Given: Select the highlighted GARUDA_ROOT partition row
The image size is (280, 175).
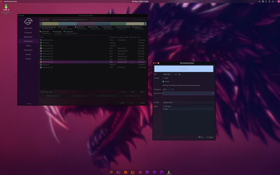Looking at the screenshot, I should pos(93,62).
